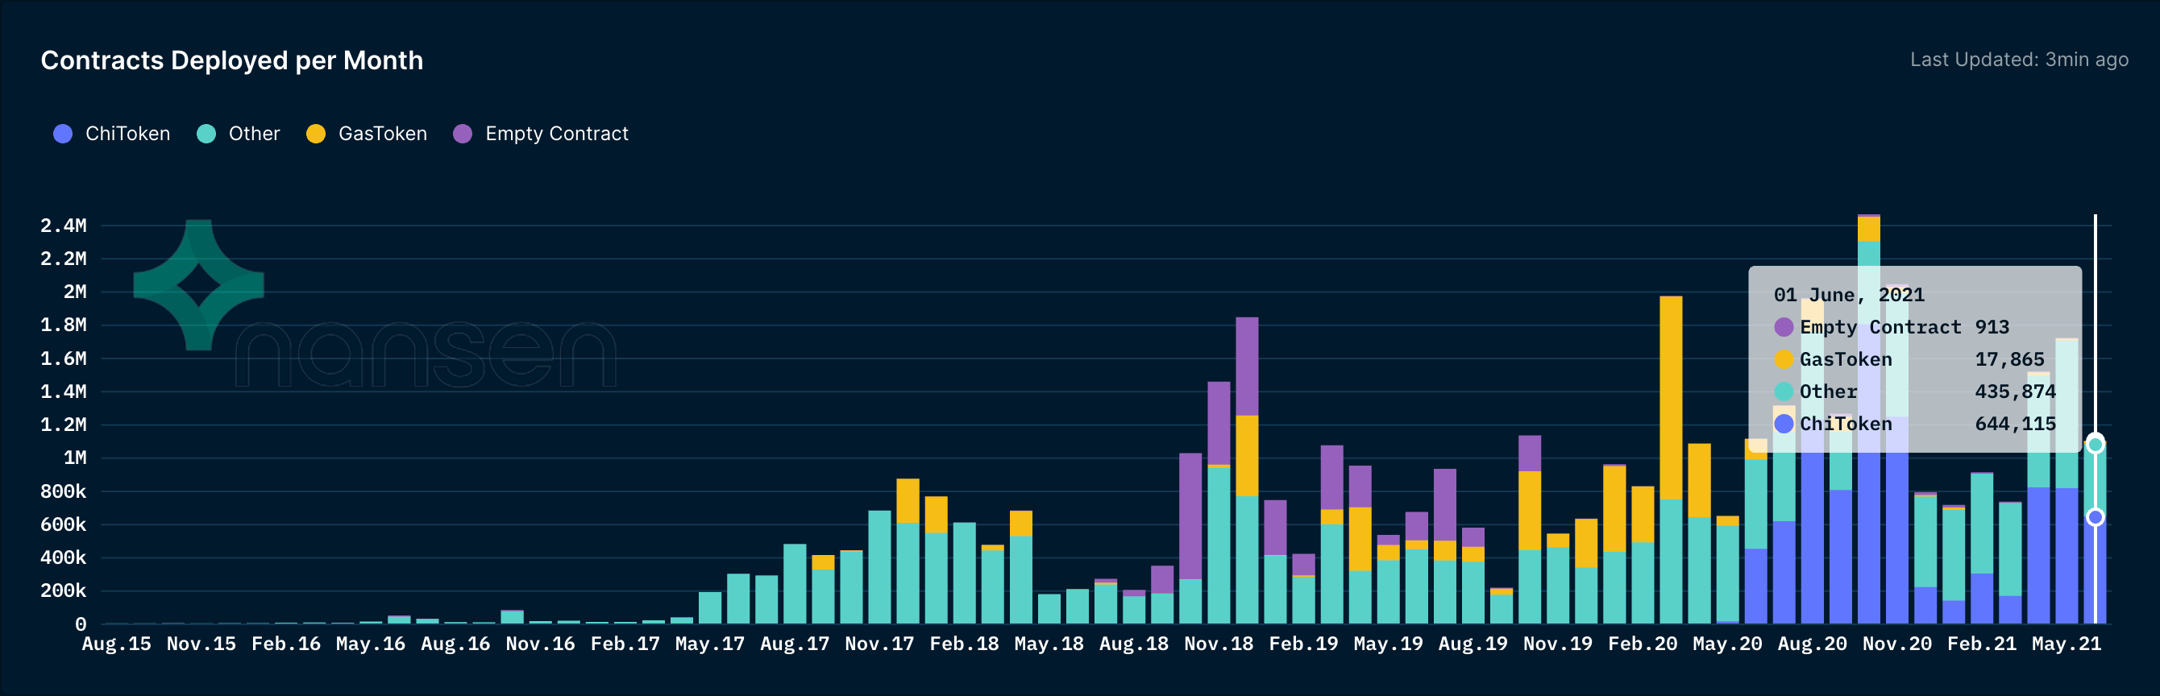2160x696 pixels.
Task: Select the "Contracts Deployed per Month" title
Action: pos(232,60)
